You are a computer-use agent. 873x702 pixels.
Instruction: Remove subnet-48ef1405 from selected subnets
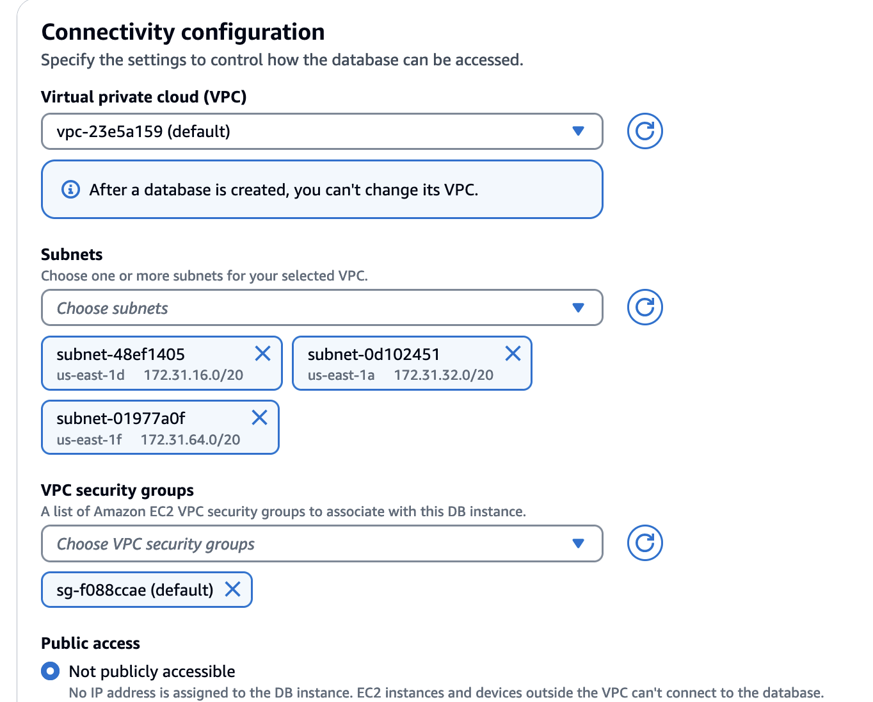click(x=262, y=354)
